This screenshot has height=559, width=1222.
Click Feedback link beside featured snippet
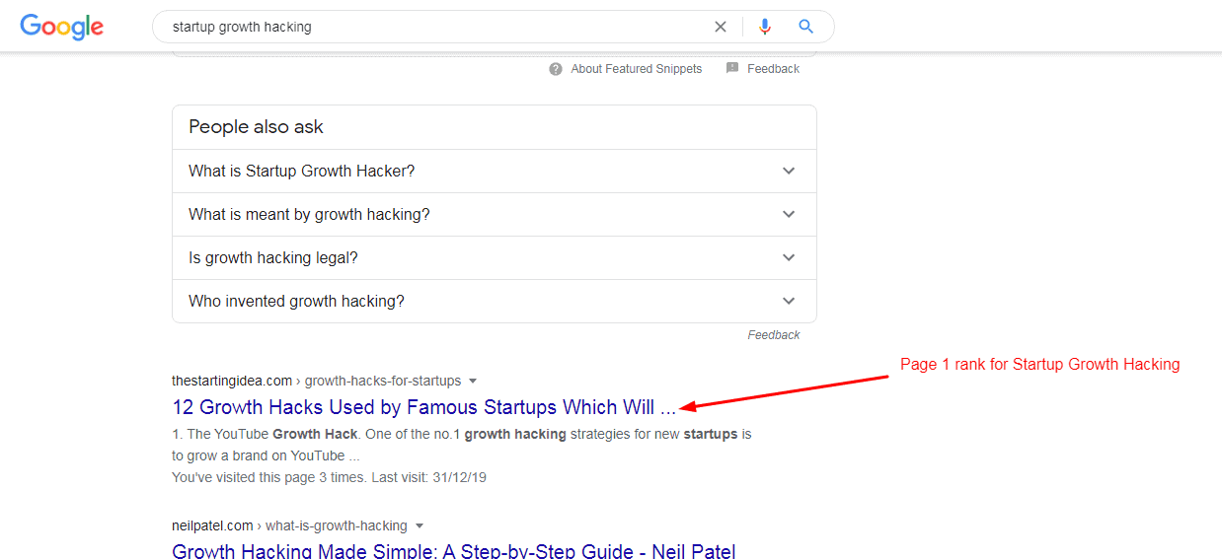tap(773, 69)
